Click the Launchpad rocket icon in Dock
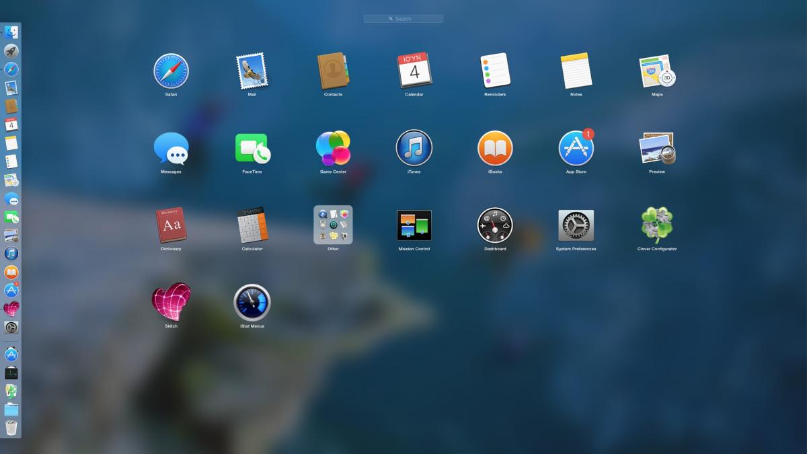This screenshot has width=807, height=454. tap(11, 51)
